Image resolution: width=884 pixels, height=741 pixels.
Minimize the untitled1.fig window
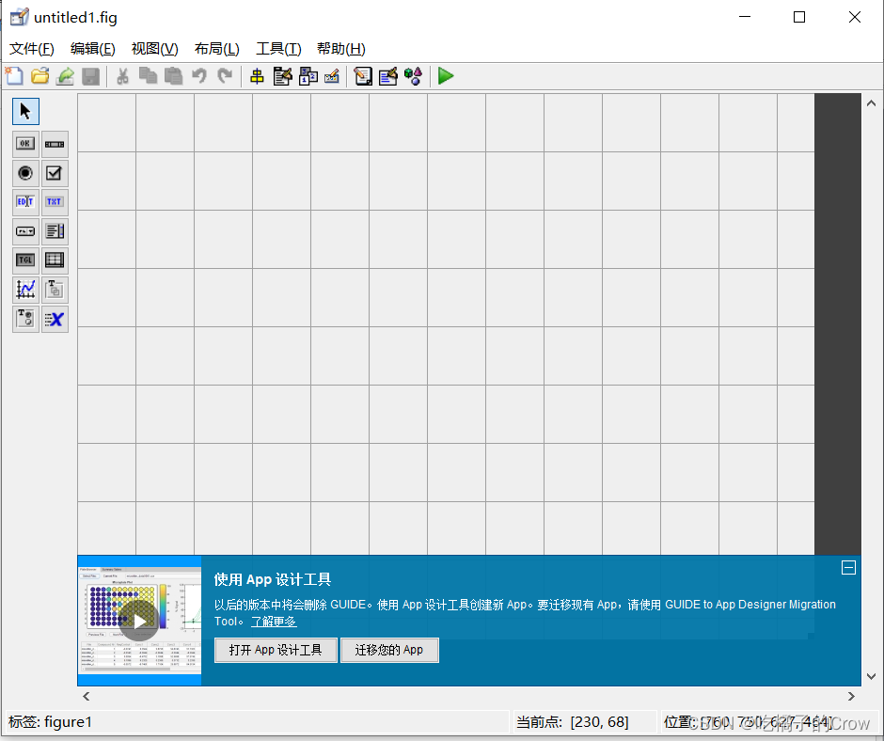point(745,18)
